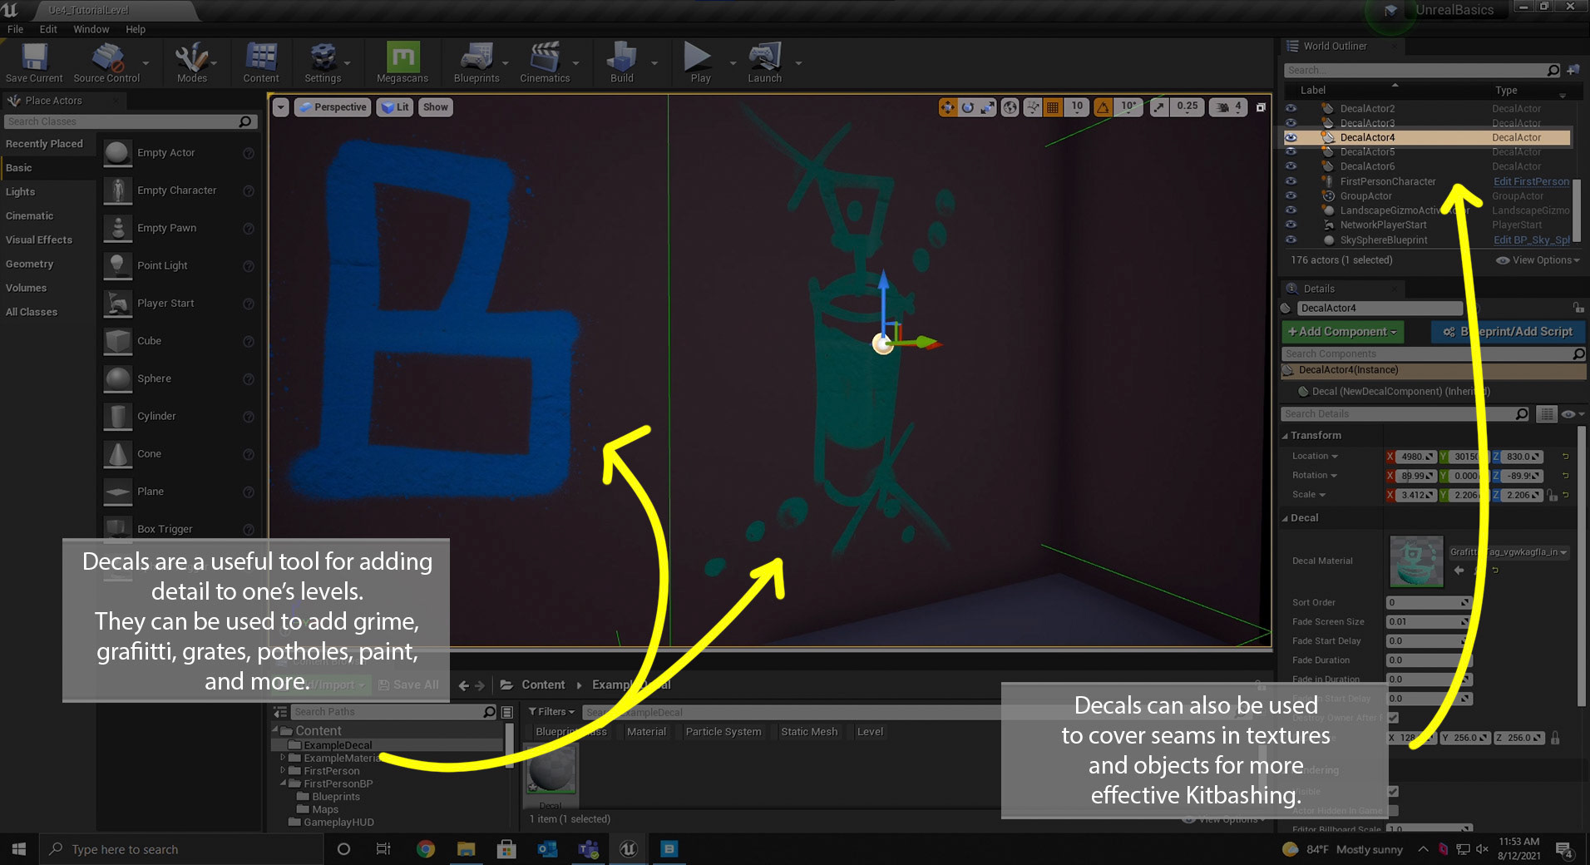Viewport: 1590px width, 865px height.
Task: Click the Decal Material thumbnail preview
Action: click(x=1416, y=561)
